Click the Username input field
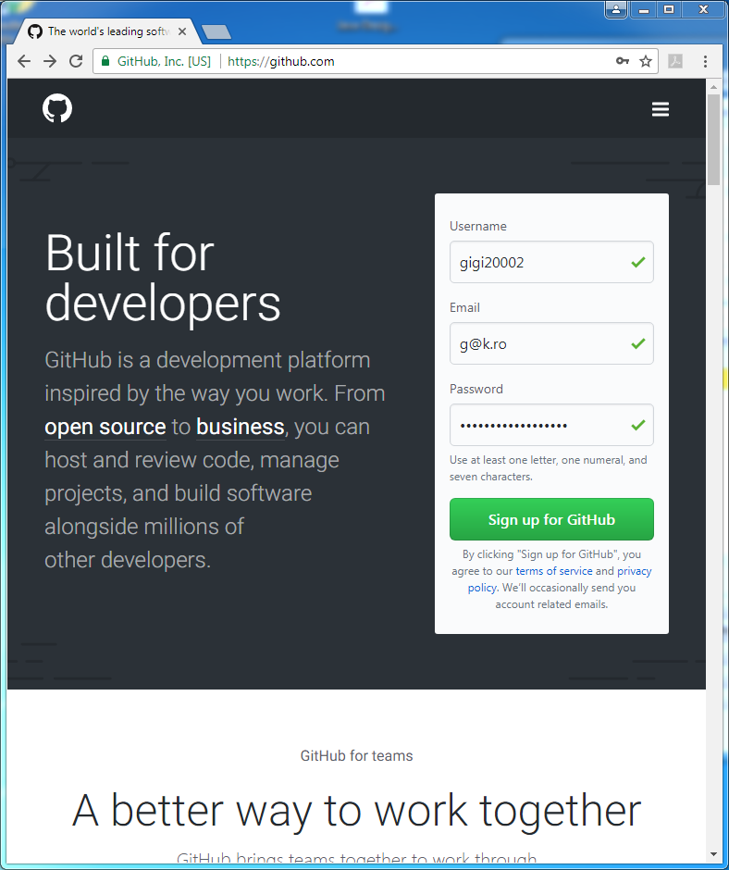This screenshot has width=729, height=870. [551, 262]
